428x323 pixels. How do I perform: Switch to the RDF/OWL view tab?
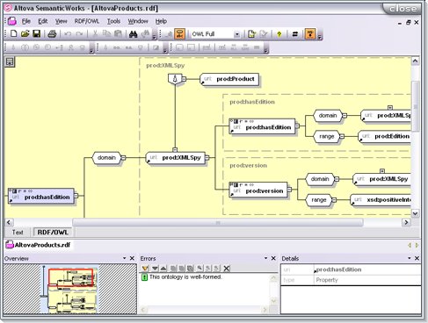[53, 233]
